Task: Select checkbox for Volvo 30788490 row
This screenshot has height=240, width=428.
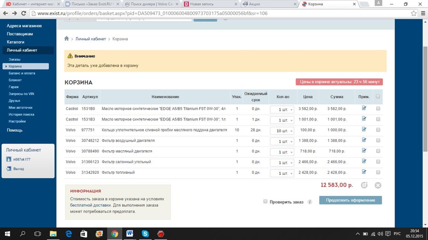Action: tap(378, 151)
